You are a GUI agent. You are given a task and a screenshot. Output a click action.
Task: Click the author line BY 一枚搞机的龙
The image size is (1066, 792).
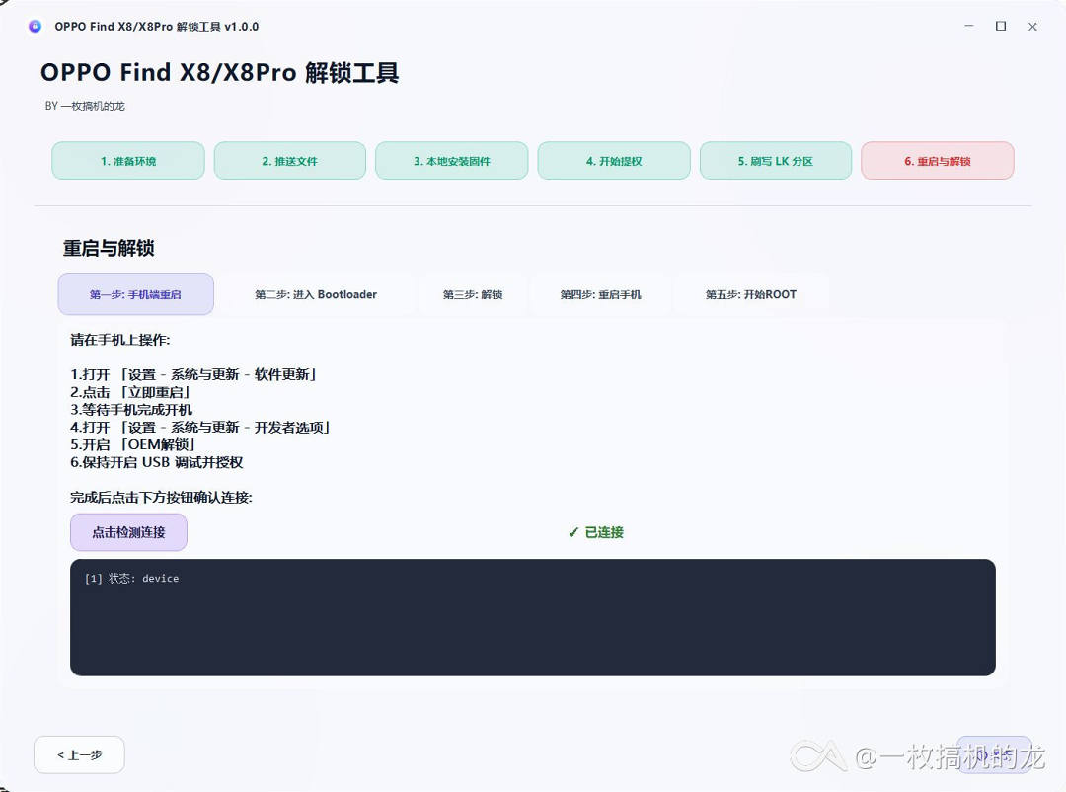point(85,106)
